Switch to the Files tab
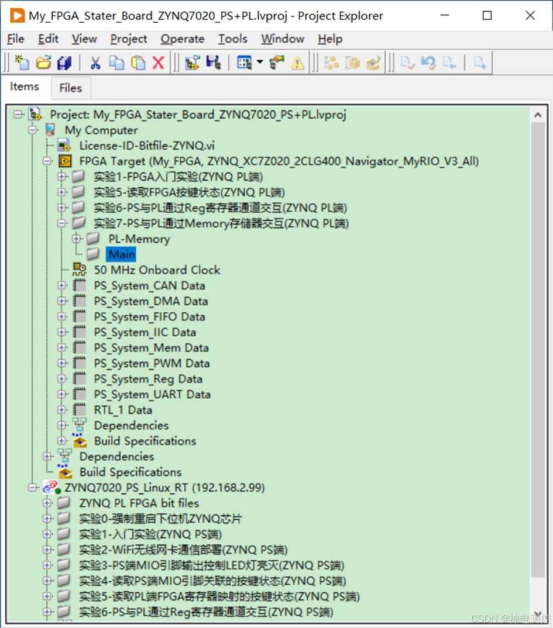Screen dimensions: 553x628 [71, 88]
